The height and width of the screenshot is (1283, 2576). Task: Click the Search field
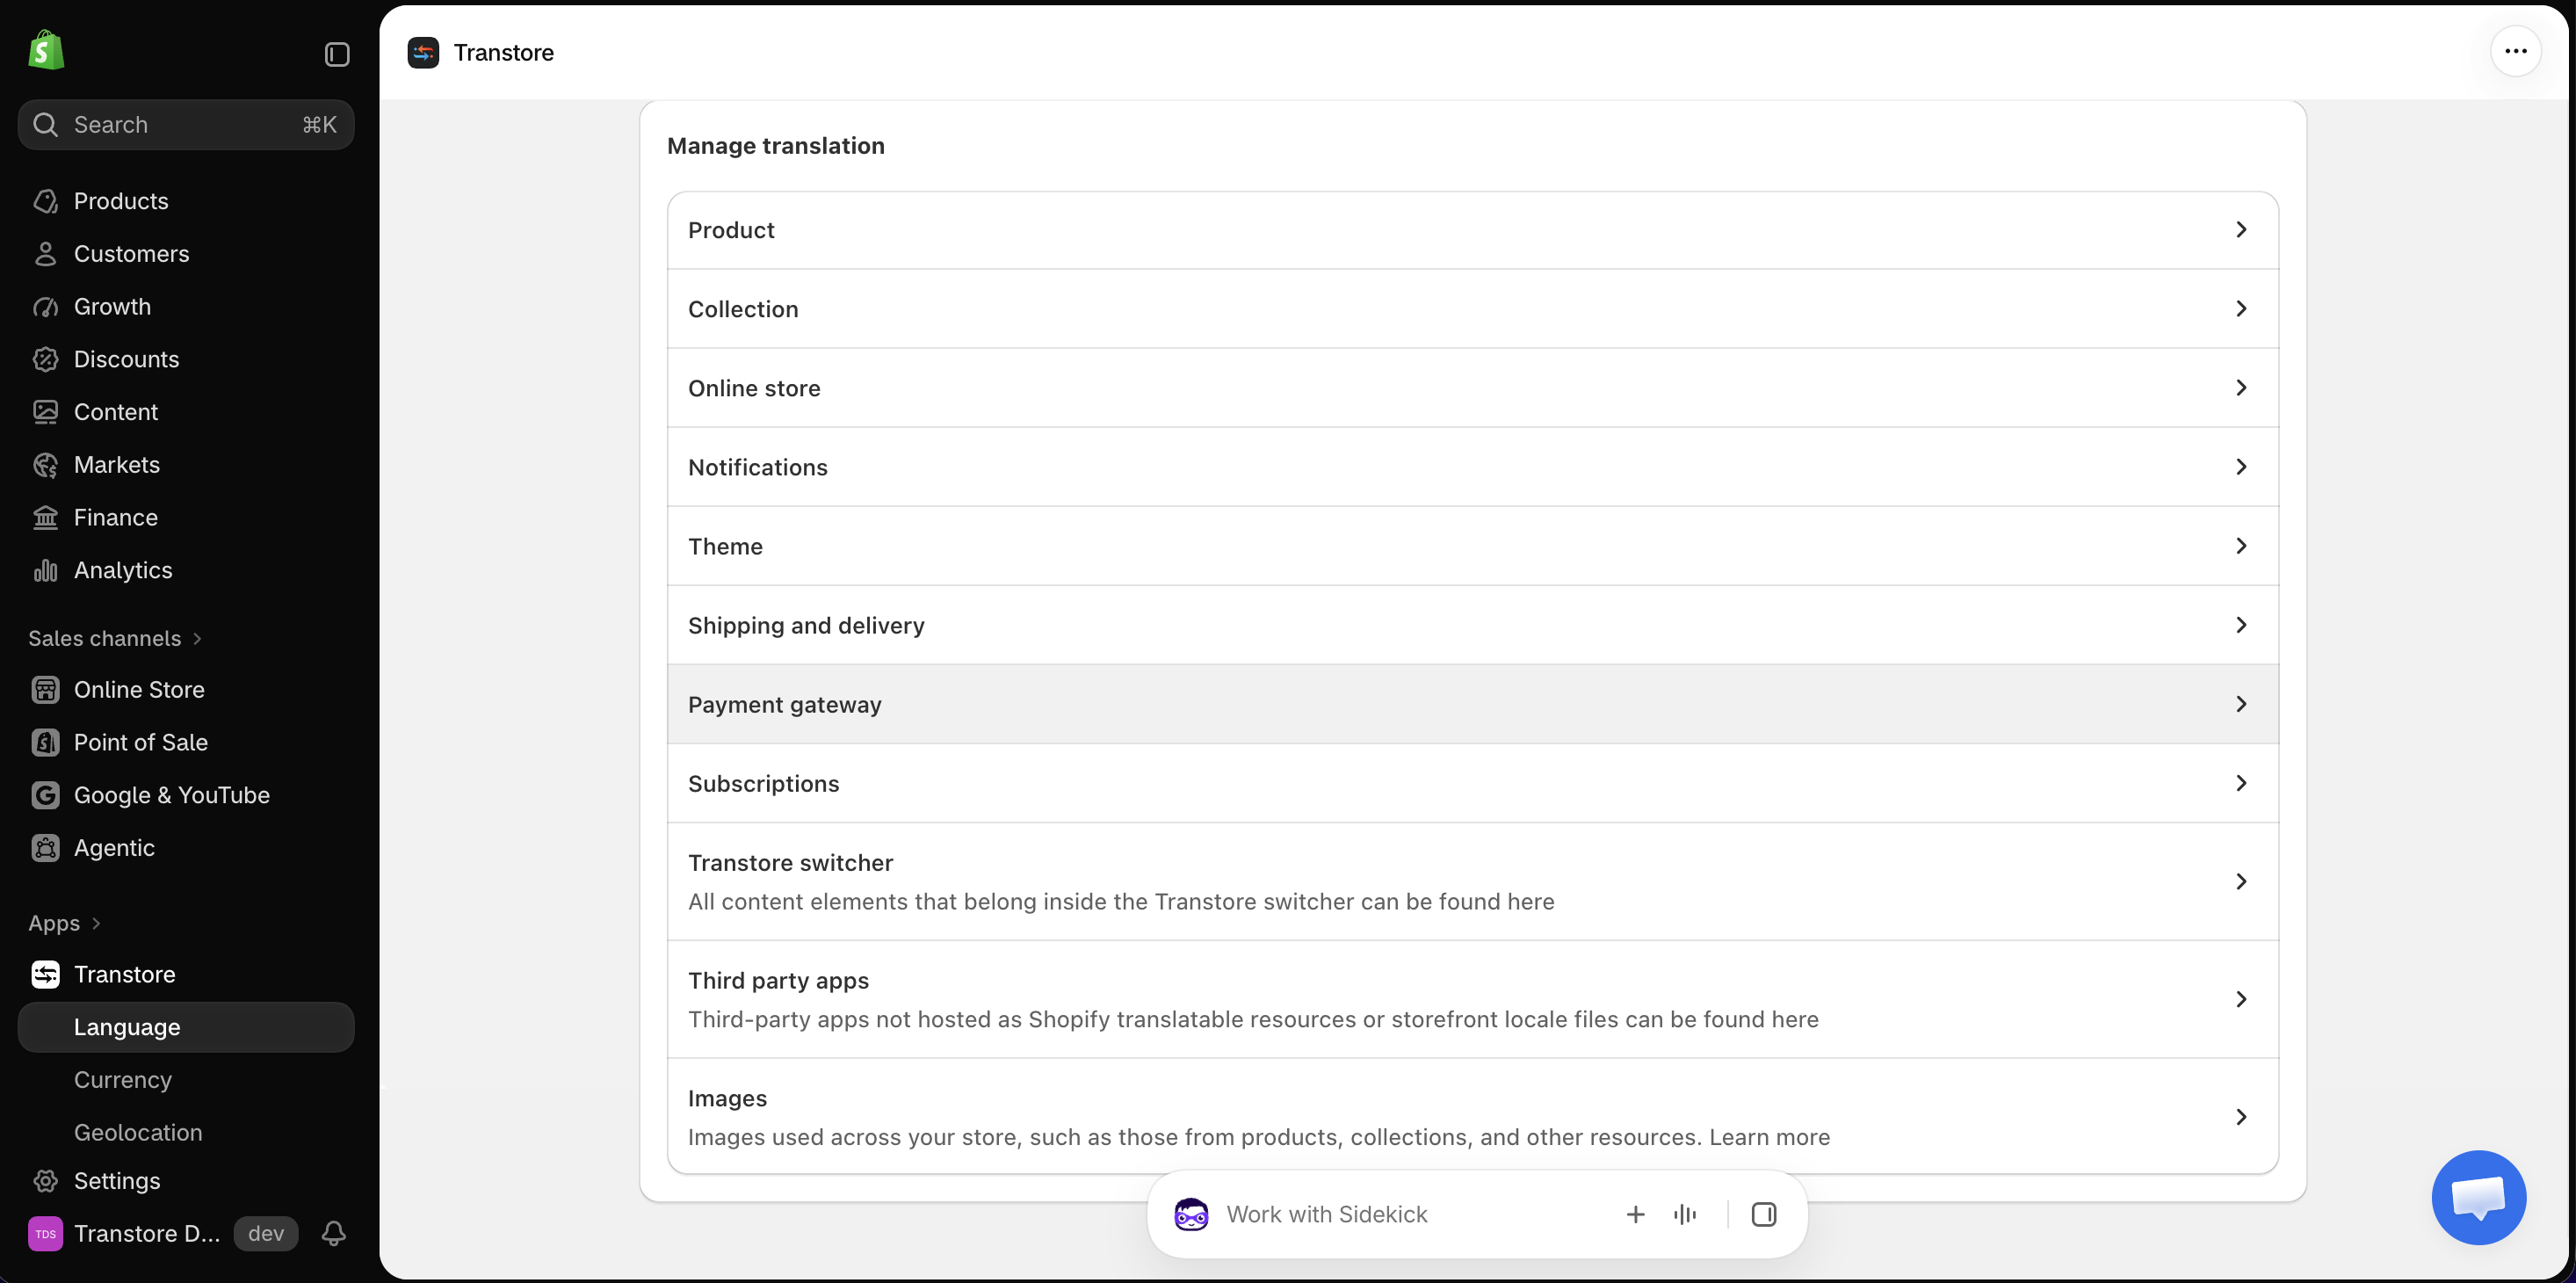coord(186,124)
